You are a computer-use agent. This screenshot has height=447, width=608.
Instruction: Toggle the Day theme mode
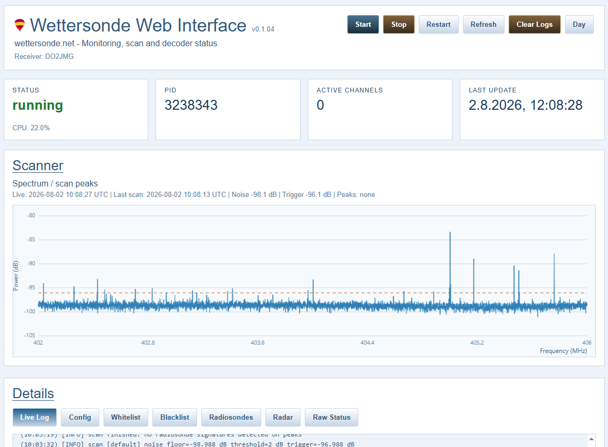click(x=579, y=24)
